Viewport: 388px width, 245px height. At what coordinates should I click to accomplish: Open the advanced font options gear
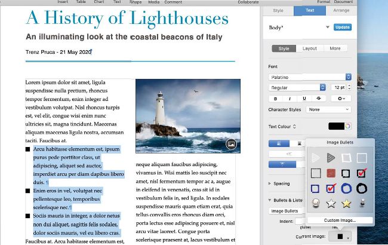341,99
